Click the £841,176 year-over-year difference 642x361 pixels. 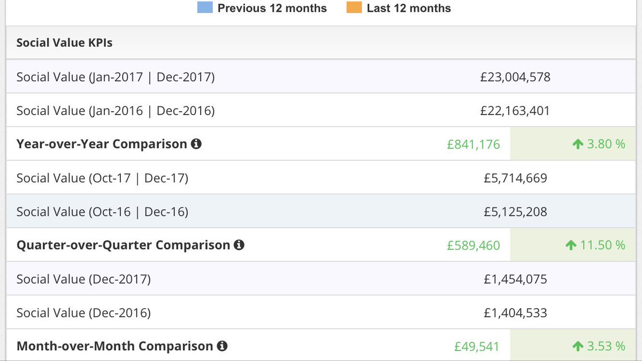[x=473, y=144]
